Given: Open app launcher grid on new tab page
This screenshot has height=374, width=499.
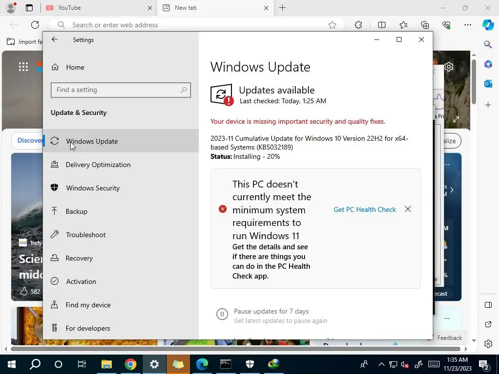Looking at the screenshot, I should [23, 66].
